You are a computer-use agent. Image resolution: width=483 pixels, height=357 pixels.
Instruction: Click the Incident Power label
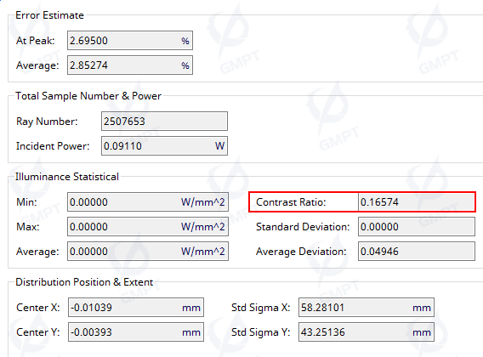click(53, 146)
